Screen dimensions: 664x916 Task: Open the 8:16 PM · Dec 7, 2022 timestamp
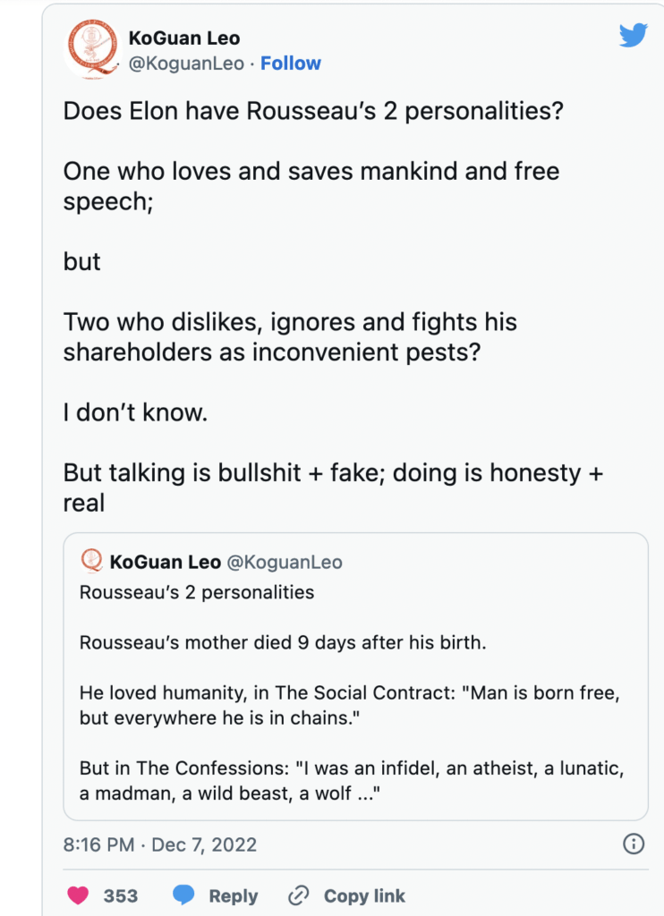pyautogui.click(x=159, y=844)
